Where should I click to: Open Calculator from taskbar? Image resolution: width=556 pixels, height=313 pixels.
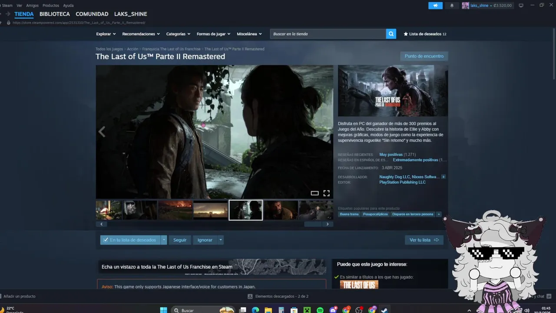click(x=281, y=310)
